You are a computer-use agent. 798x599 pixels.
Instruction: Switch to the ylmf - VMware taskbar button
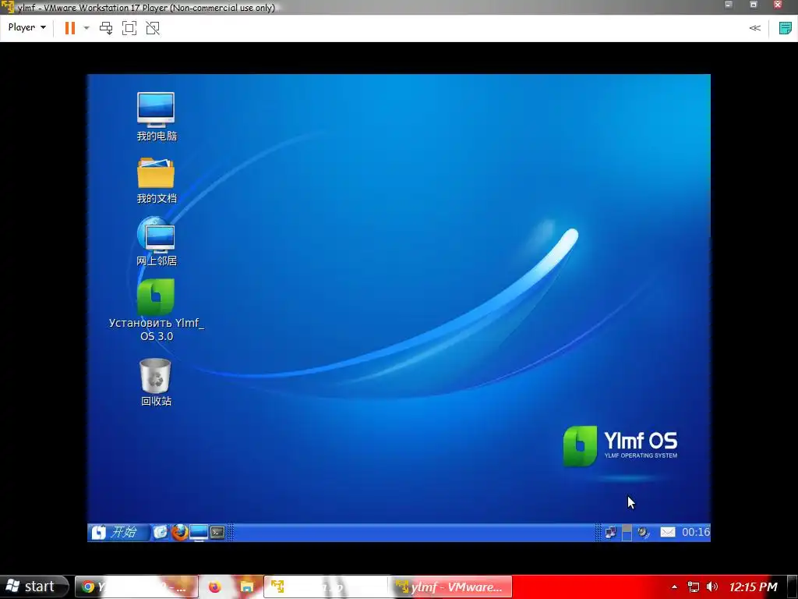point(451,587)
